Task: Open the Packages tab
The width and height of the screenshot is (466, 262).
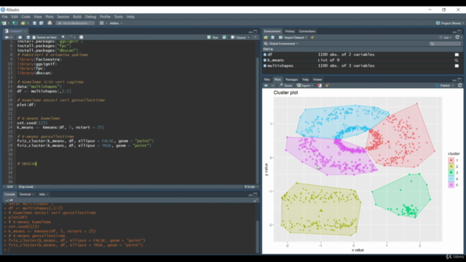Action: [291, 79]
